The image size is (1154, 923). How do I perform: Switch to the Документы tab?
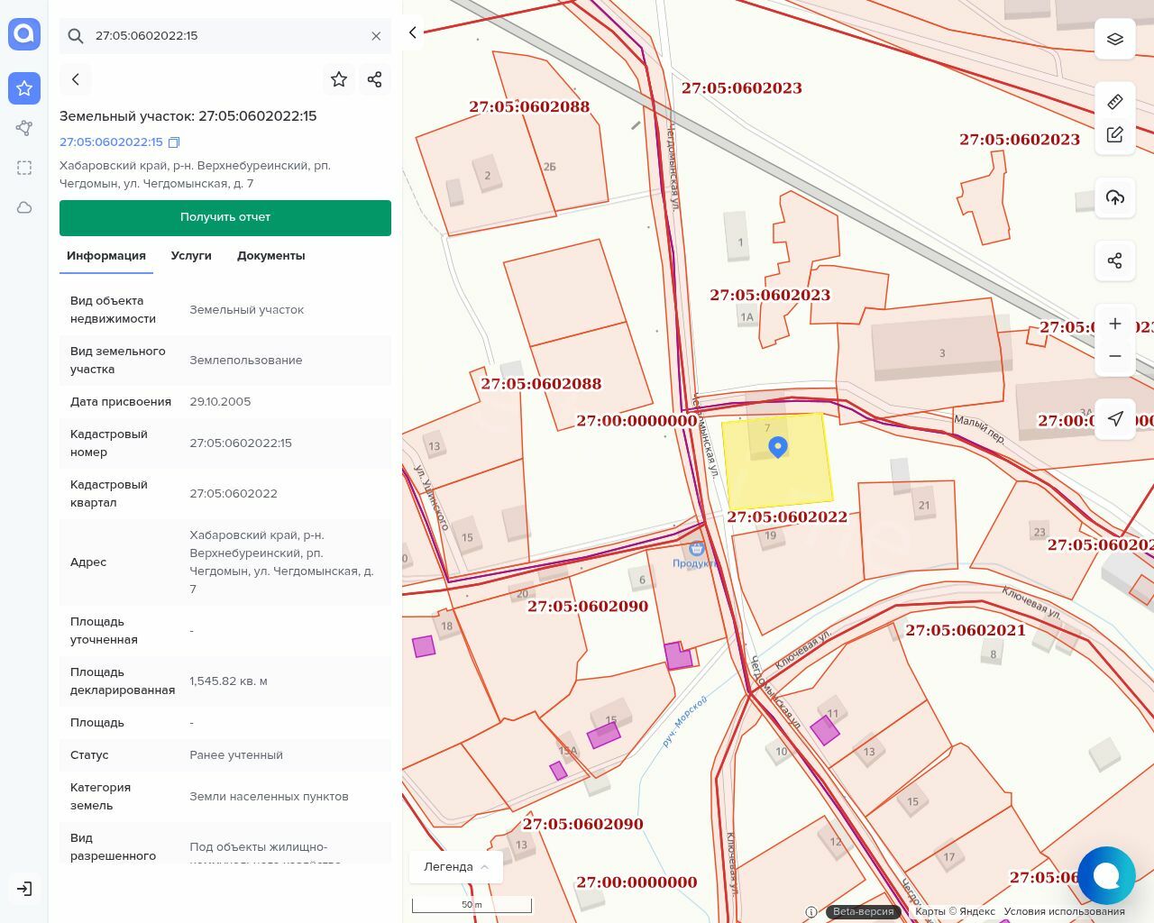point(270,256)
